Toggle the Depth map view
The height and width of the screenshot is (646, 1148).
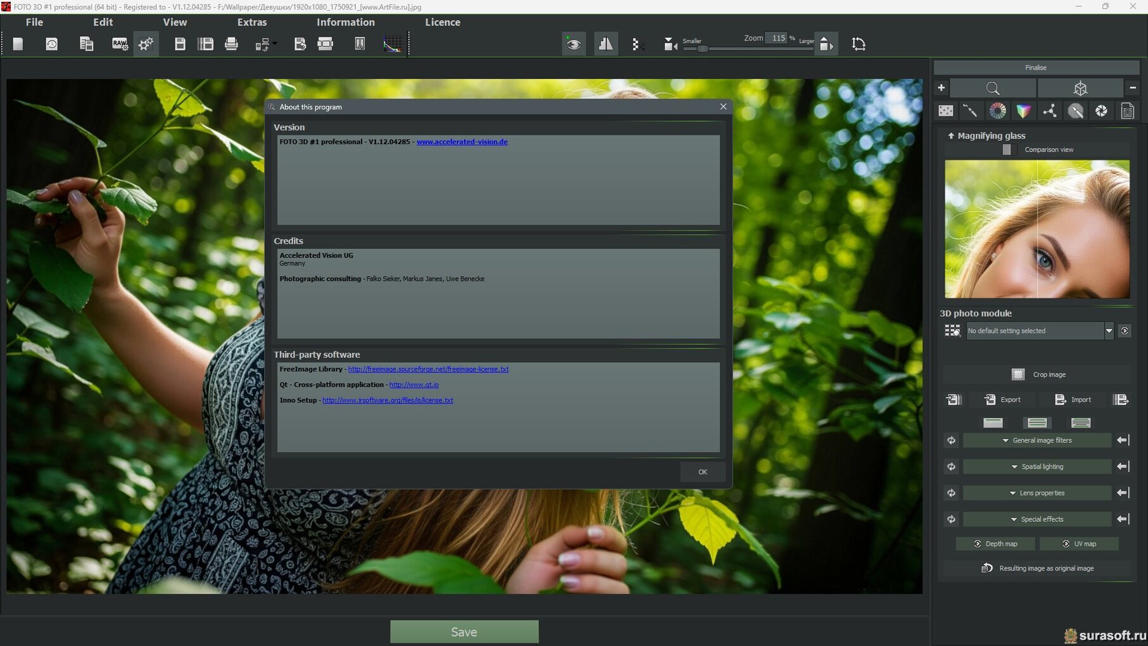[995, 543]
